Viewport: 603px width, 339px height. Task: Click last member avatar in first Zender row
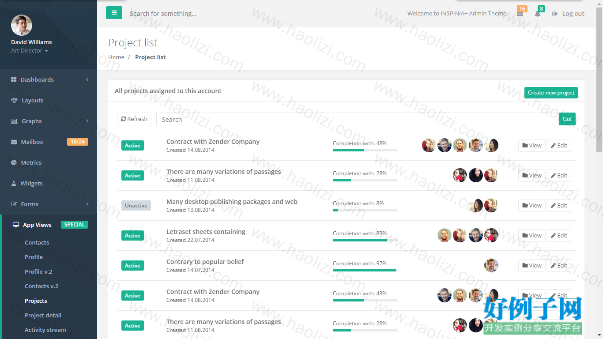pyautogui.click(x=491, y=145)
